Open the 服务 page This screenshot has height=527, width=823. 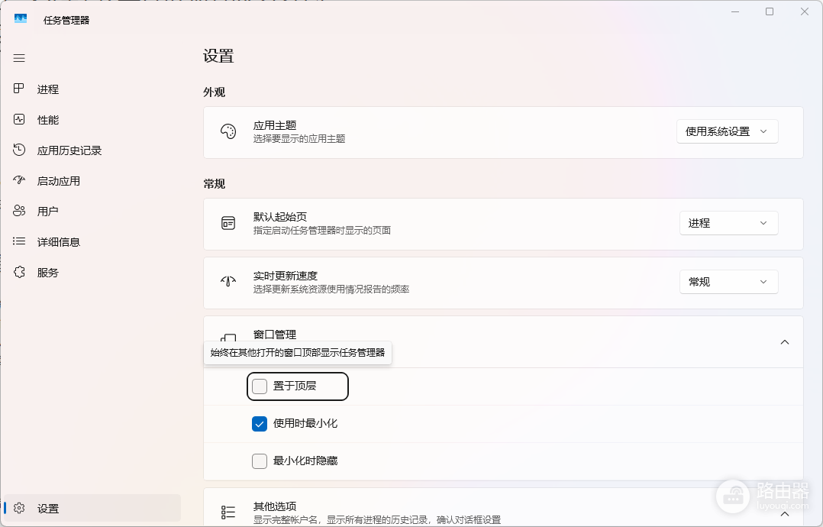(92, 272)
